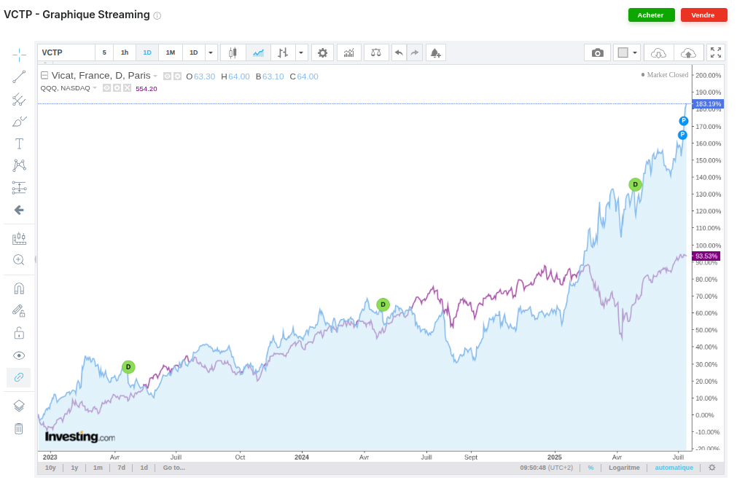
Task: Open QQQ series settings icon
Action: tap(117, 88)
